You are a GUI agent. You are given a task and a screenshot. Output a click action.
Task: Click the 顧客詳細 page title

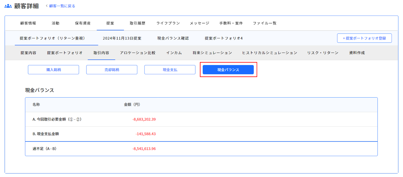(x=26, y=6)
